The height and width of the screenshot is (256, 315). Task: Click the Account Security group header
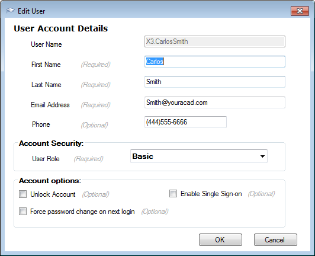[x=52, y=143]
